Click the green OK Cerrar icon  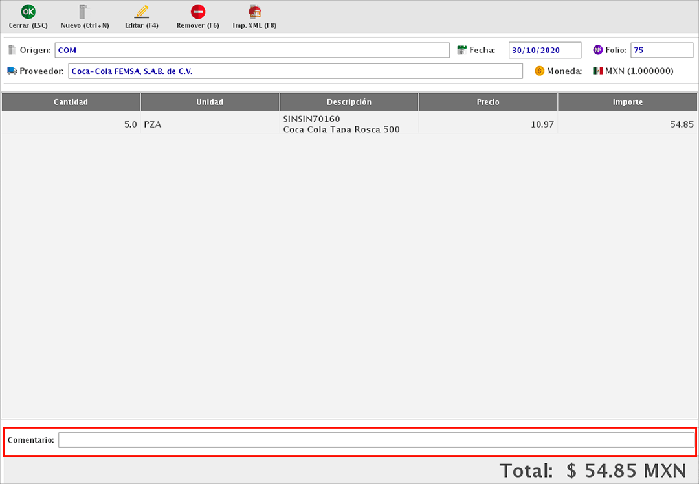(x=28, y=12)
